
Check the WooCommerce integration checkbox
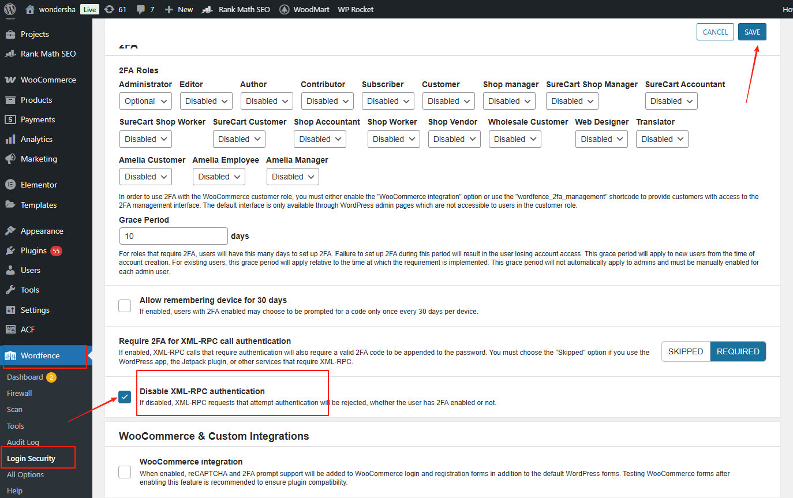tap(125, 472)
